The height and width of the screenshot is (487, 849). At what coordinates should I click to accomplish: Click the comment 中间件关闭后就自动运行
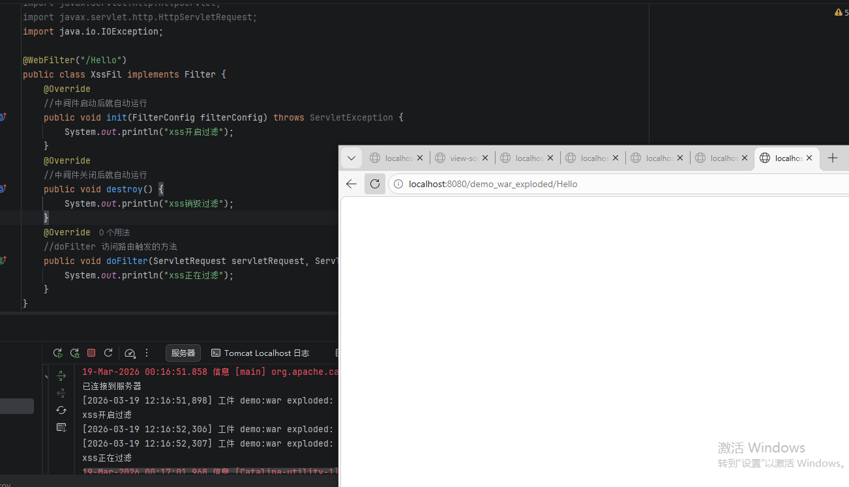pyautogui.click(x=95, y=175)
